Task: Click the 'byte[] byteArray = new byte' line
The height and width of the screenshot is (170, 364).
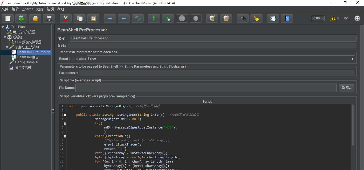Action: point(138,157)
